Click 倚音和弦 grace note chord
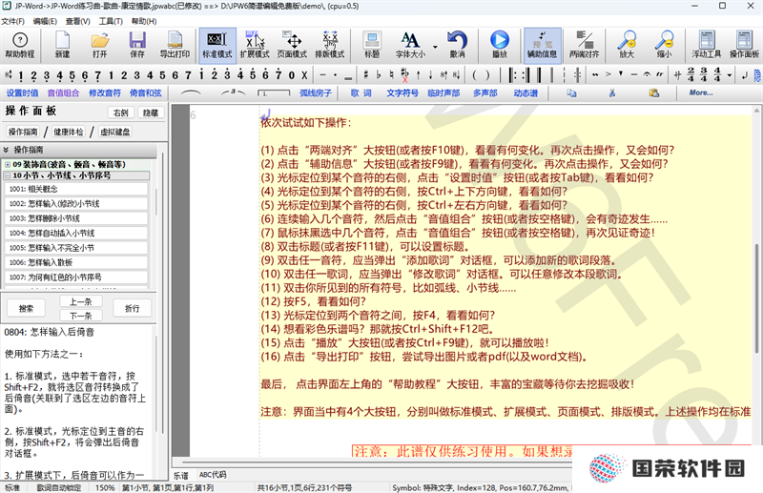This screenshot has height=493, width=763. [146, 92]
